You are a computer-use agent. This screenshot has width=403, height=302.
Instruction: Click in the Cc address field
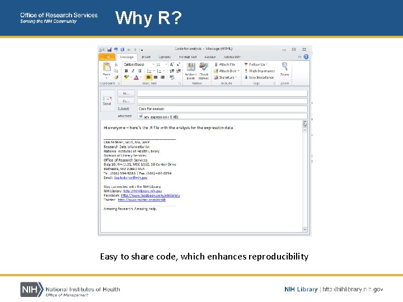(x=222, y=101)
